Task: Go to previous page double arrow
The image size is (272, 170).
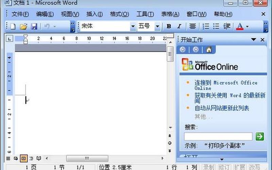Action: (170, 135)
